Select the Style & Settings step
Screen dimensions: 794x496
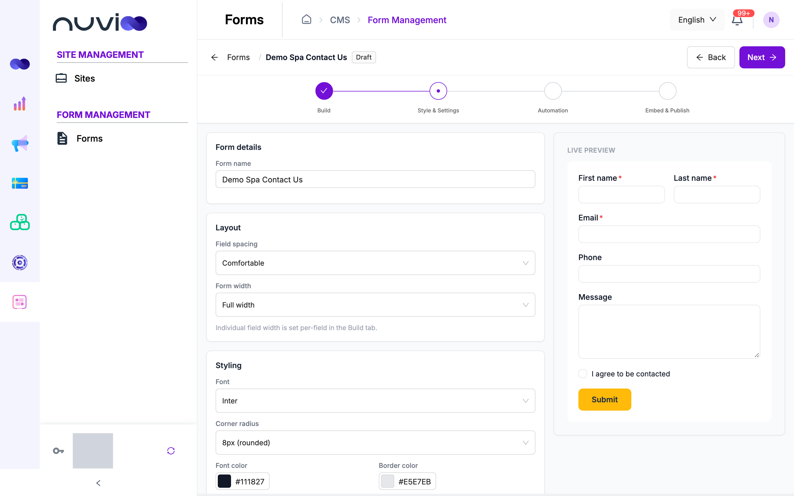[x=438, y=91]
